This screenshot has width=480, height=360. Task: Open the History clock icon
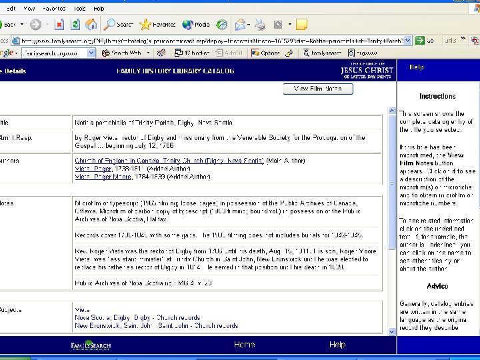[221, 25]
